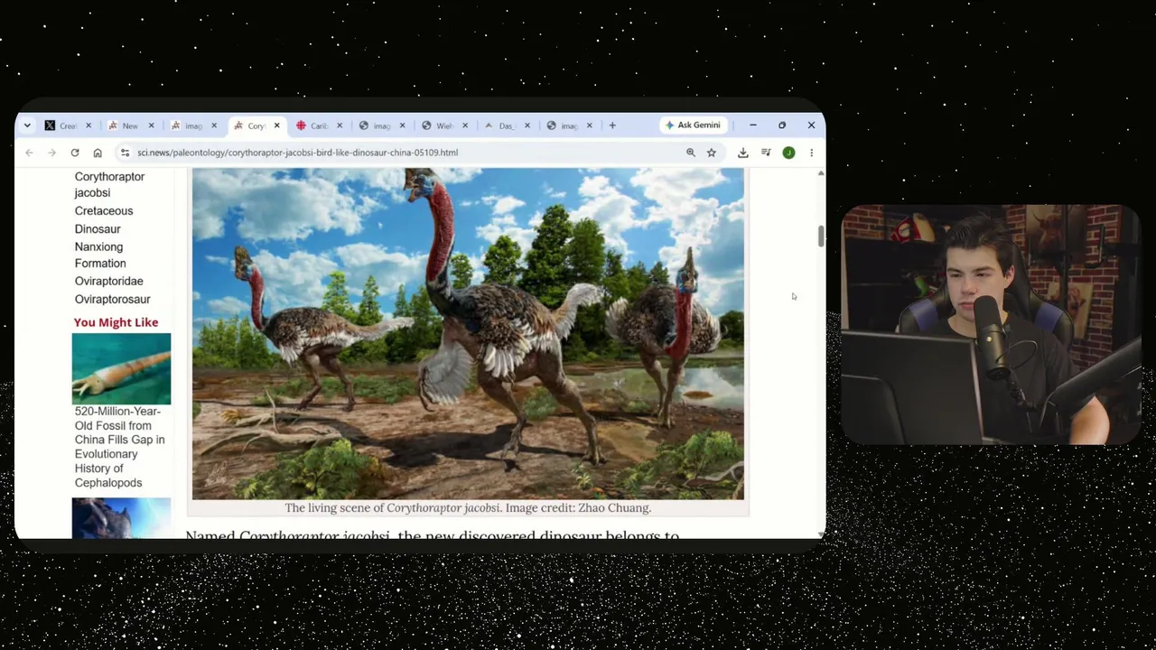Switch to the X 'Crea' tab
Image resolution: width=1156 pixels, height=650 pixels.
(62, 125)
